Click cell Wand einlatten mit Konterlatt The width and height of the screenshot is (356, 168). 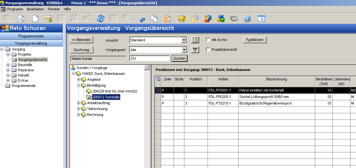click(x=277, y=90)
